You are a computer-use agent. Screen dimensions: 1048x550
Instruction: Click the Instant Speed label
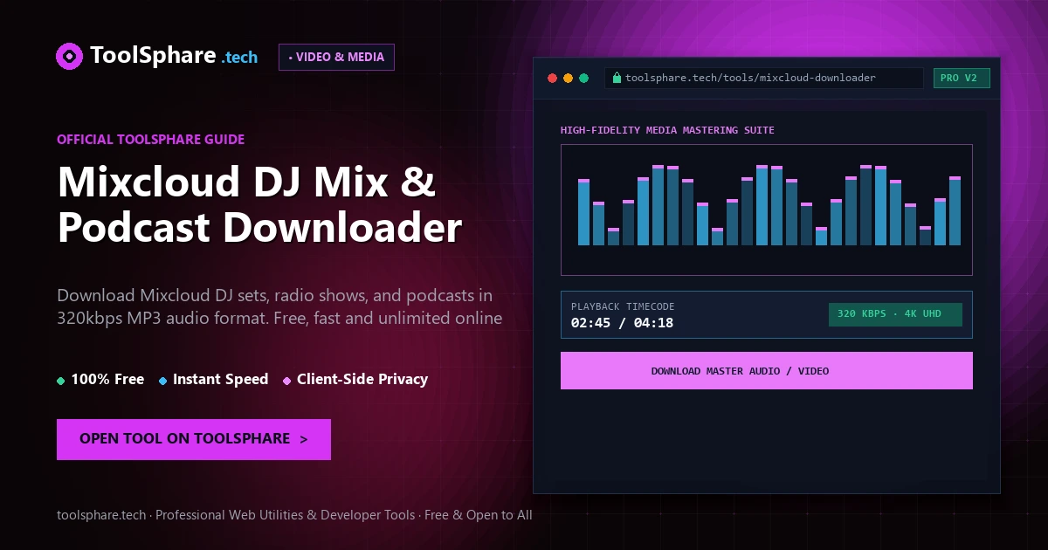(220, 380)
